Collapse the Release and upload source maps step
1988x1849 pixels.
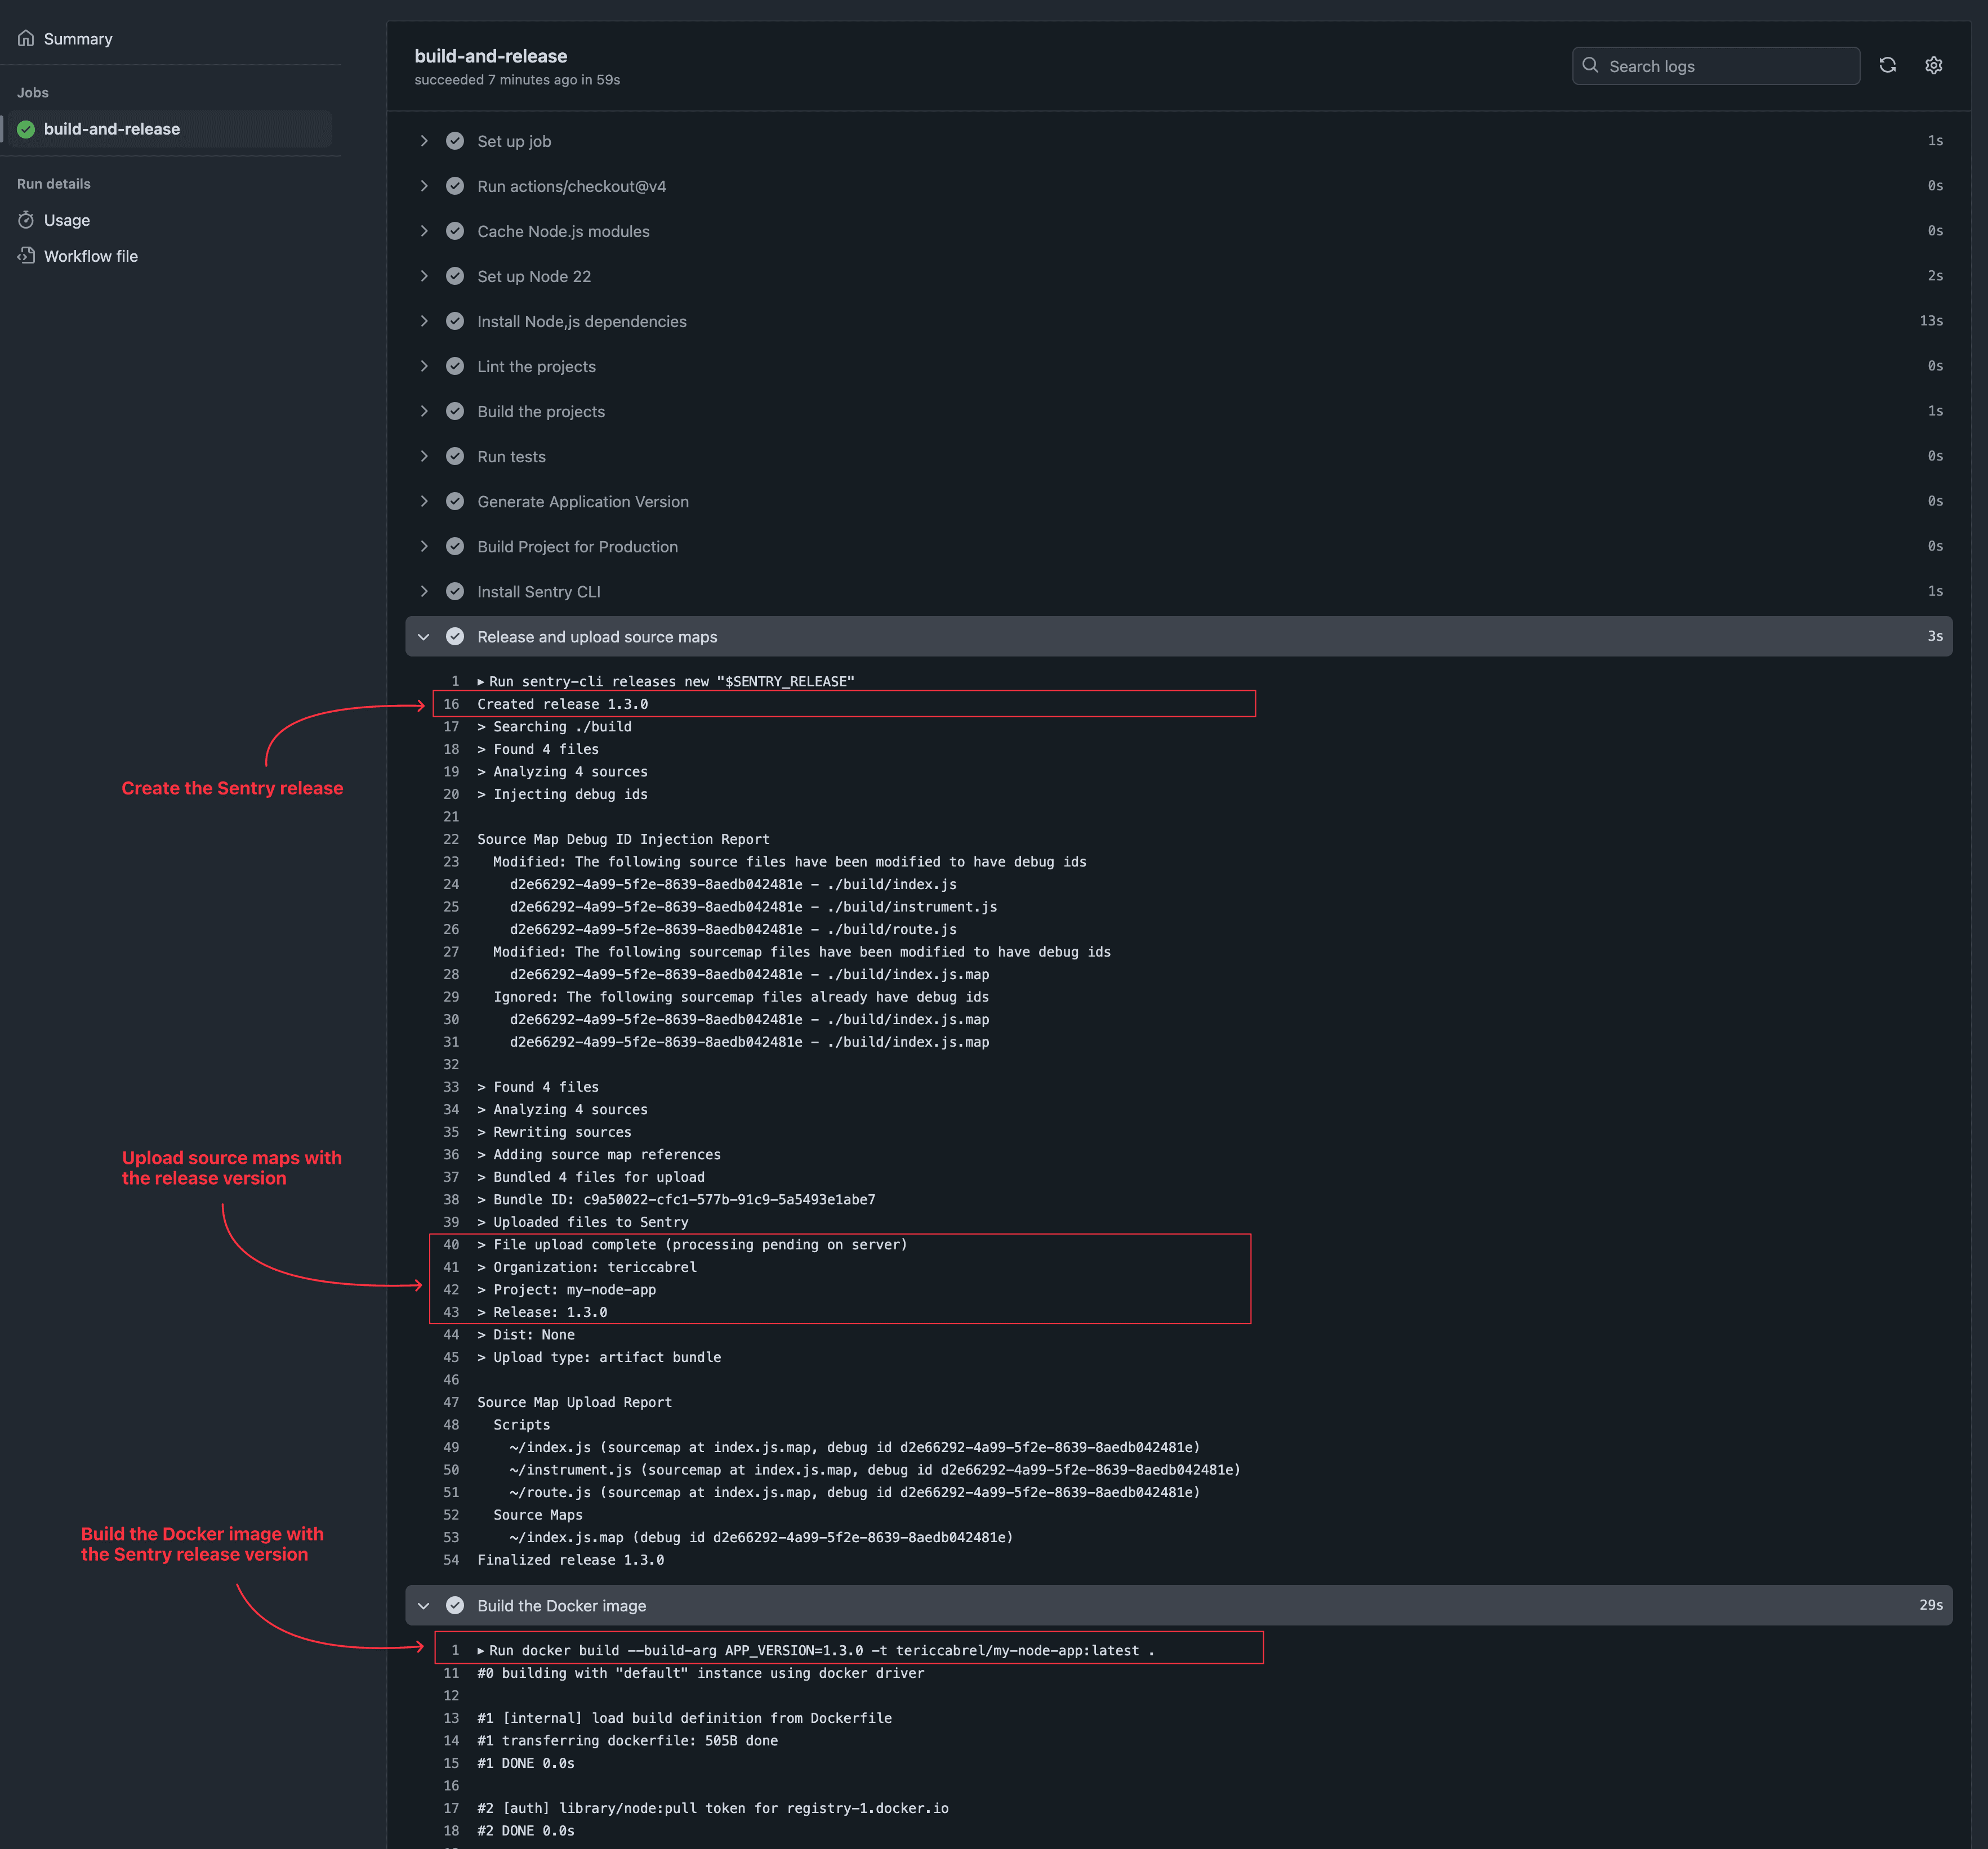pyautogui.click(x=424, y=636)
